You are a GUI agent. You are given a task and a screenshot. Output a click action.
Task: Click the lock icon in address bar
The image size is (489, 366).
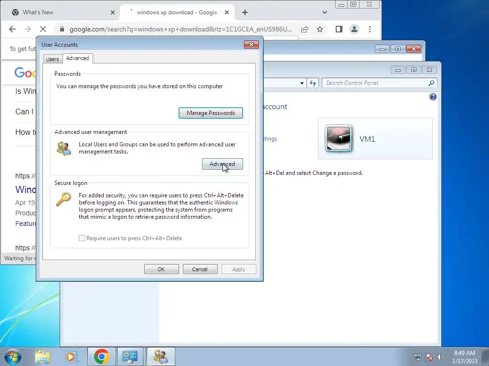point(62,29)
